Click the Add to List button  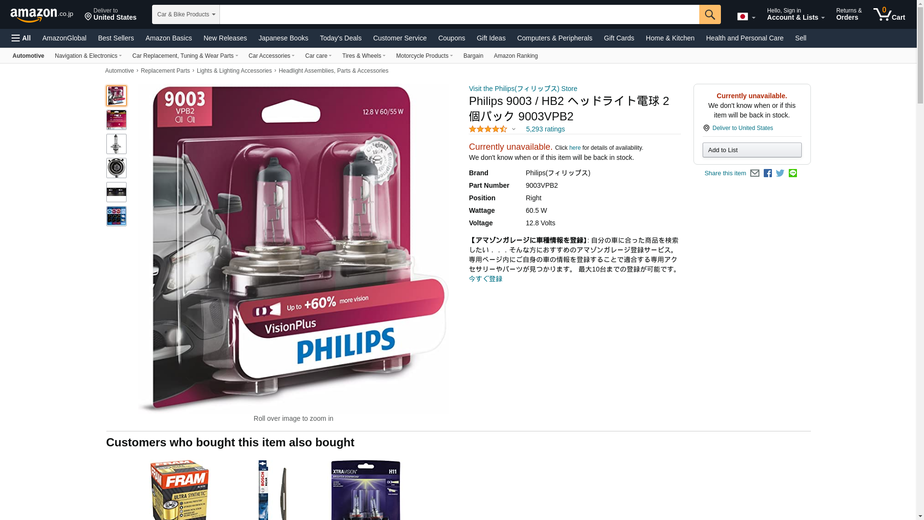tap(752, 150)
